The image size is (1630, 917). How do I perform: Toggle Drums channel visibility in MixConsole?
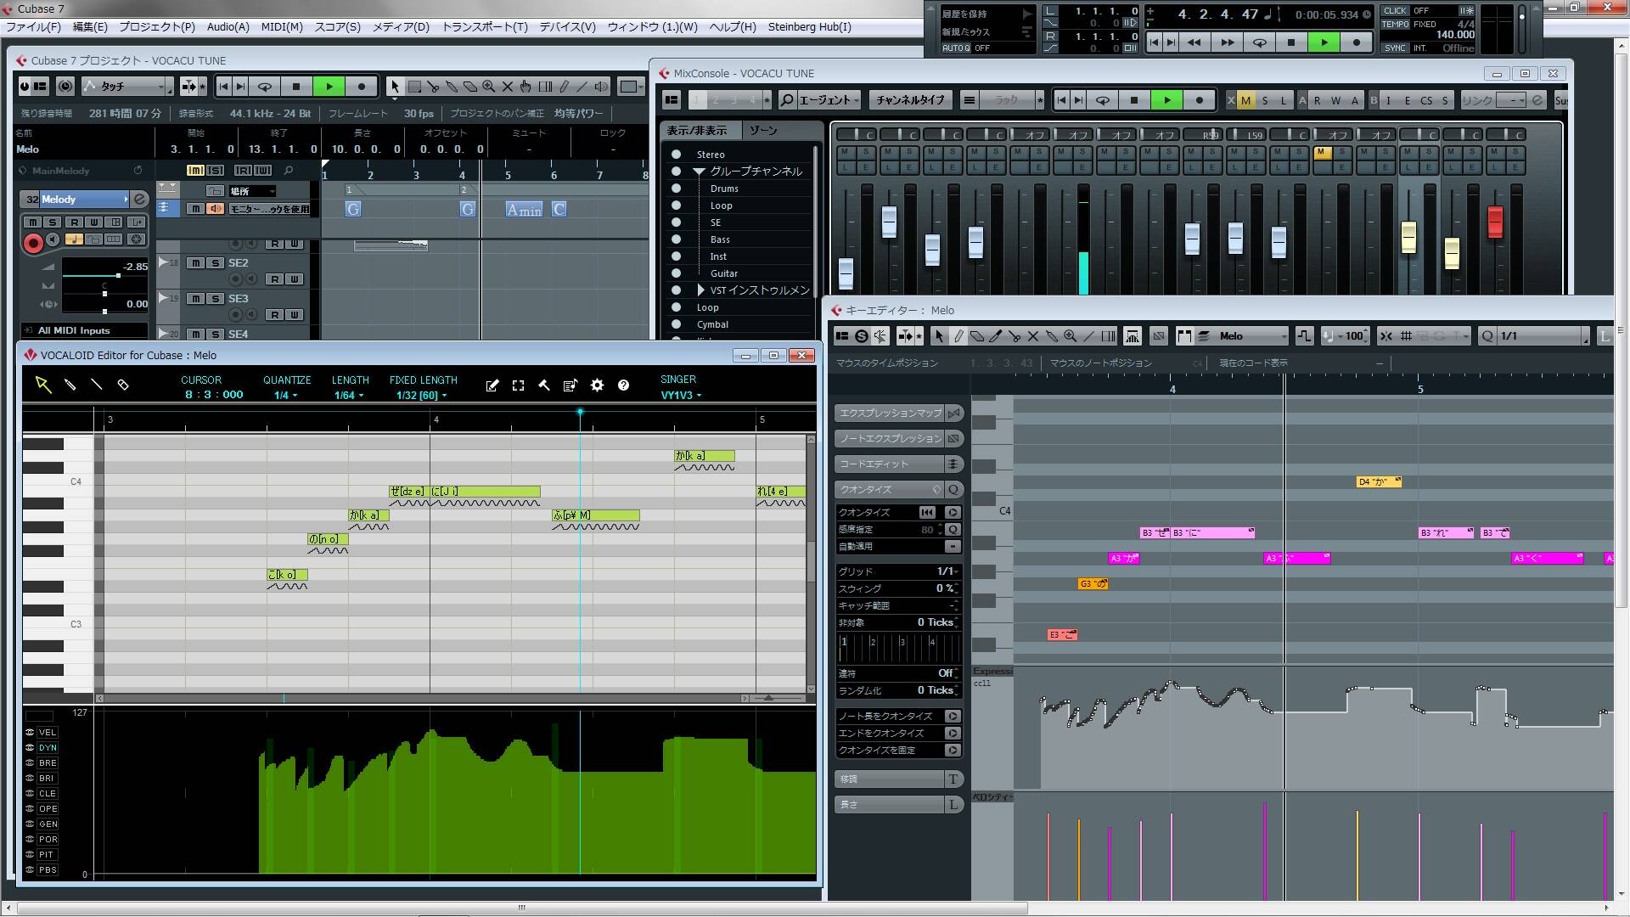pyautogui.click(x=677, y=188)
